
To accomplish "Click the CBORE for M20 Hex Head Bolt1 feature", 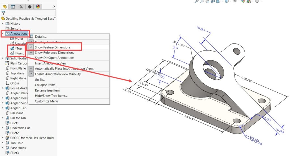I will (32, 138).
